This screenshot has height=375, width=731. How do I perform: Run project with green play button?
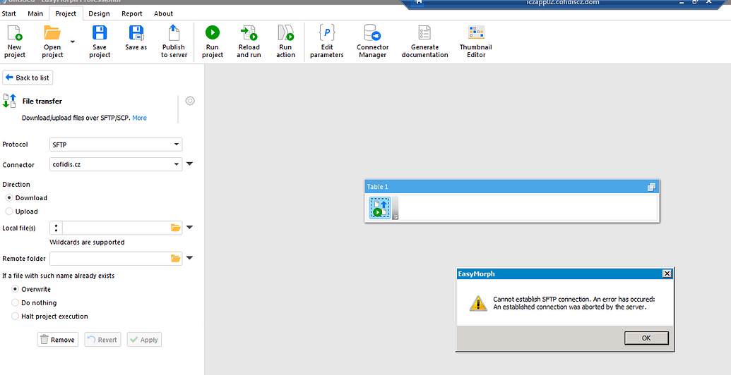[212, 33]
